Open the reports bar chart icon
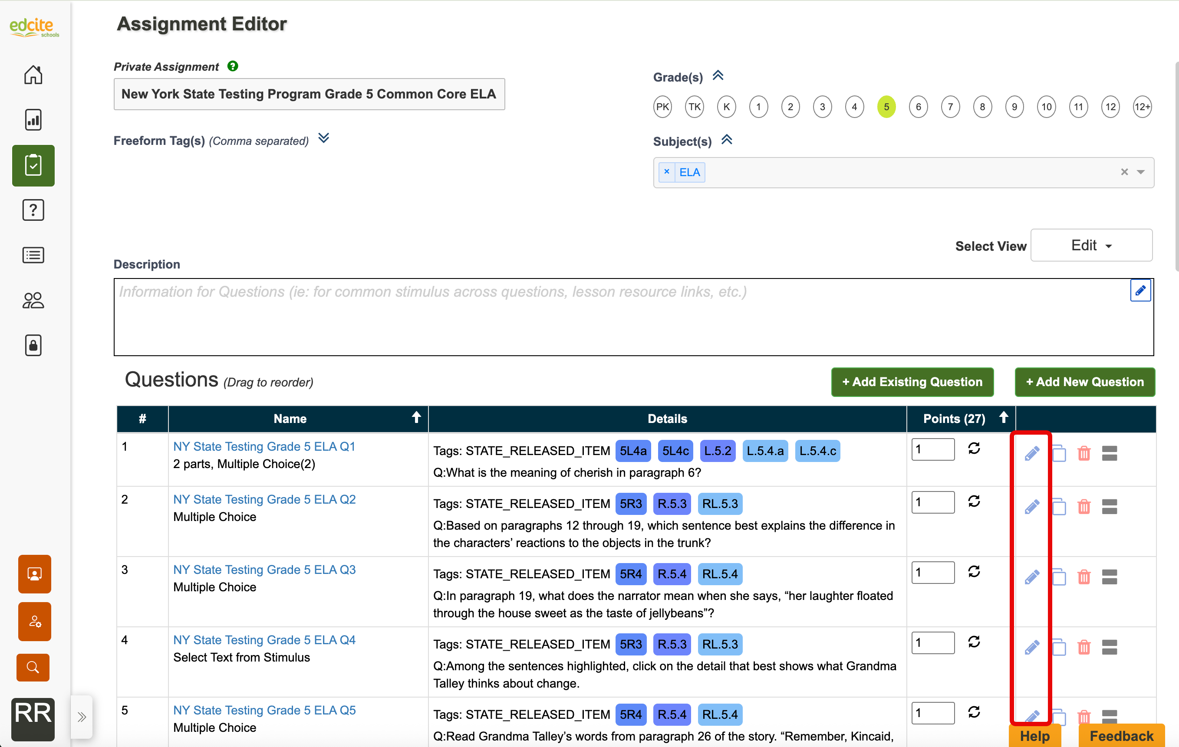The image size is (1179, 747). [x=33, y=120]
